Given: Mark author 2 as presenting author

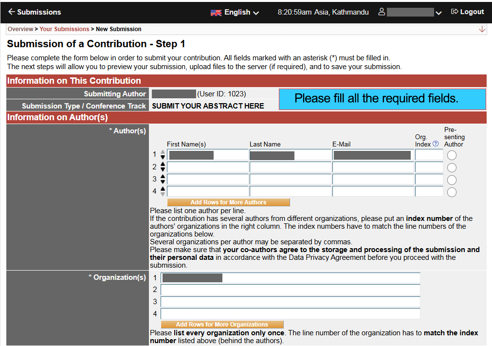Looking at the screenshot, I should tap(452, 167).
